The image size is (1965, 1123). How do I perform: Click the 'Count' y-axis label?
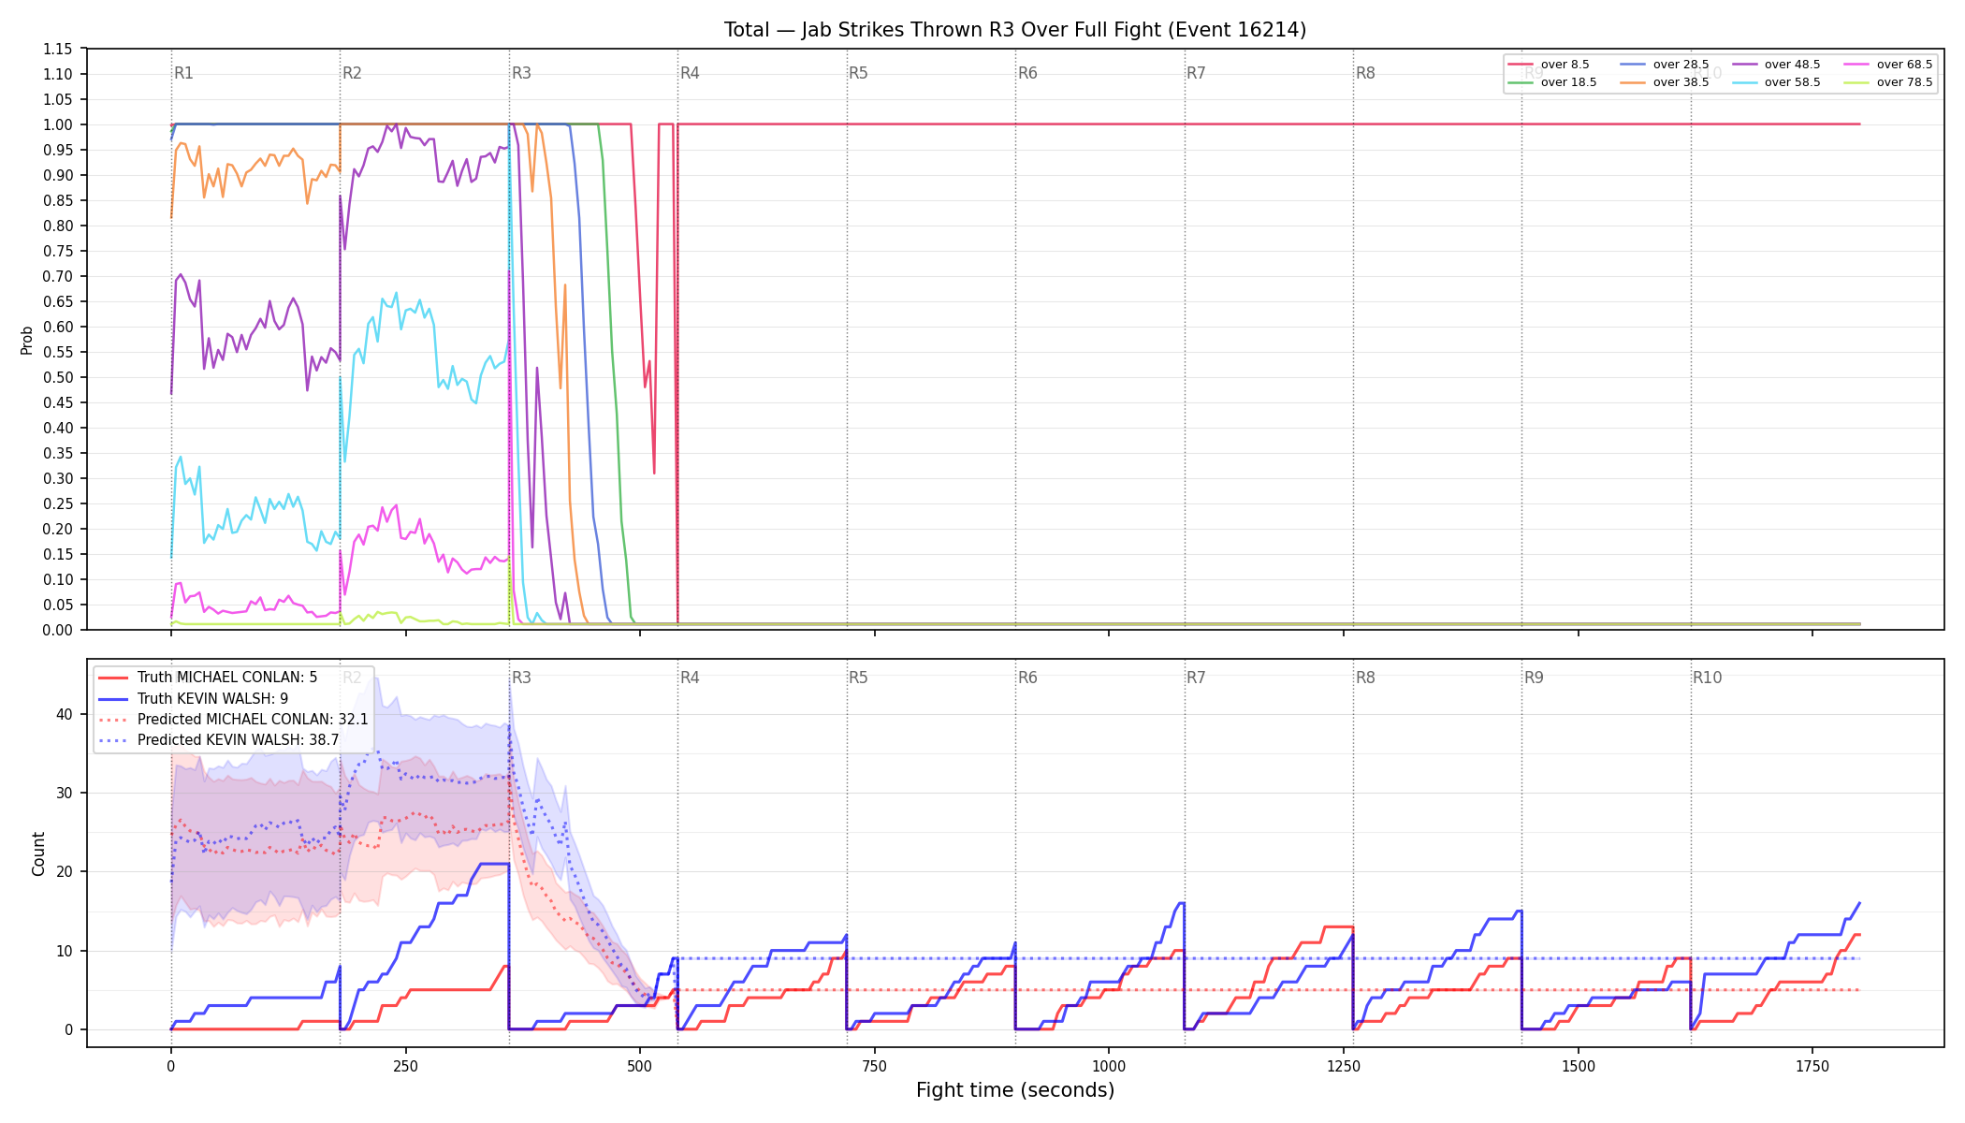click(x=38, y=853)
